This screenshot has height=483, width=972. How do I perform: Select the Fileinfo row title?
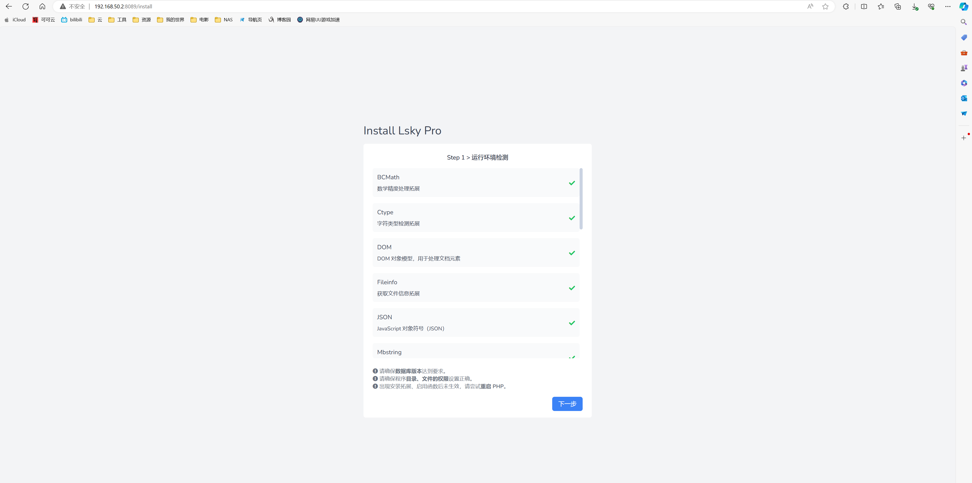point(387,282)
